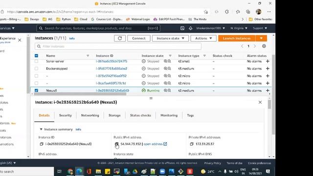This screenshot has height=176, width=313.
Task: Copy the private IPv4 address 172.31.28.37
Action: click(192, 144)
